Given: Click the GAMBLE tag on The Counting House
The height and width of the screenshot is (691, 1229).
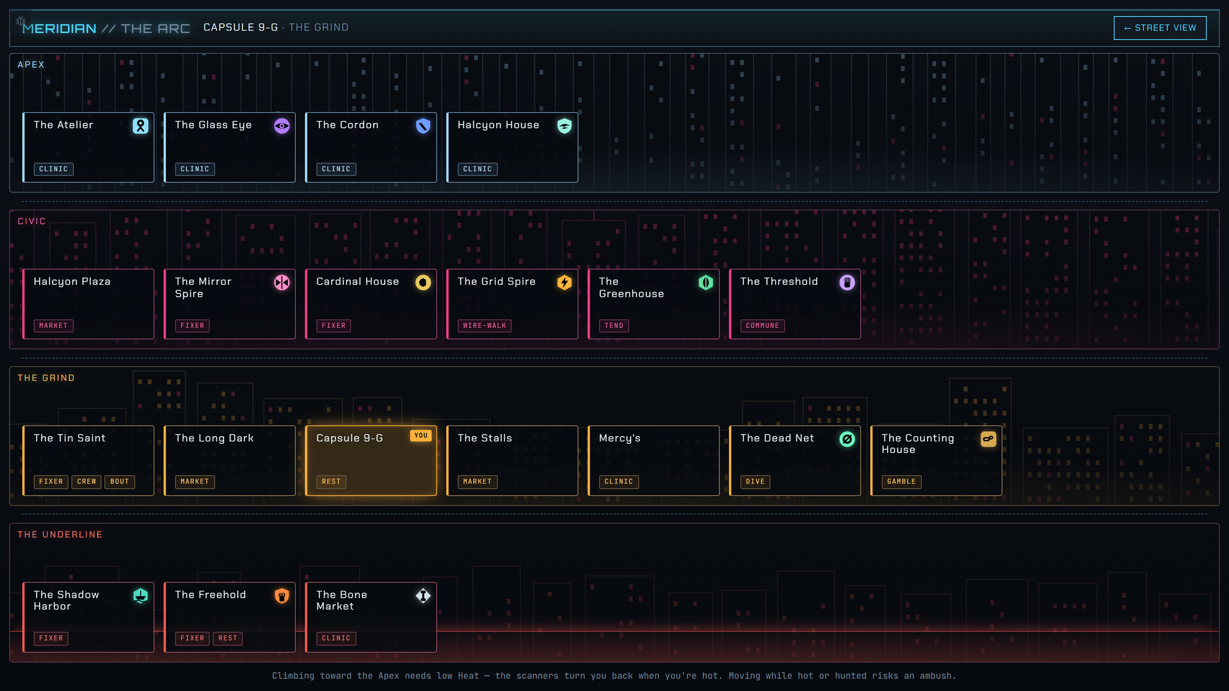Looking at the screenshot, I should click(902, 482).
